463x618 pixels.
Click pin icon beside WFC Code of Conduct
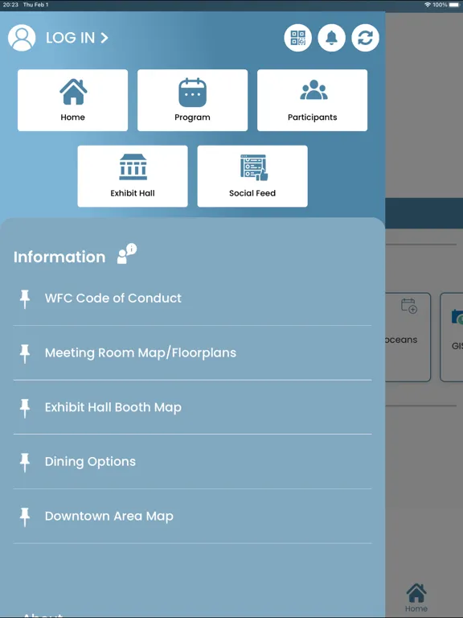[x=25, y=299]
